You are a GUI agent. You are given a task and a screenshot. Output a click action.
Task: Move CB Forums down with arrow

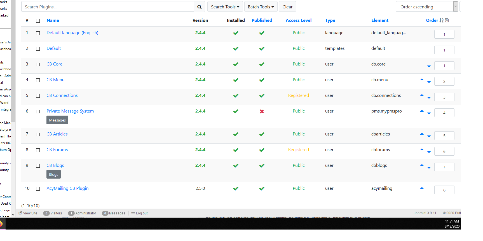(429, 152)
